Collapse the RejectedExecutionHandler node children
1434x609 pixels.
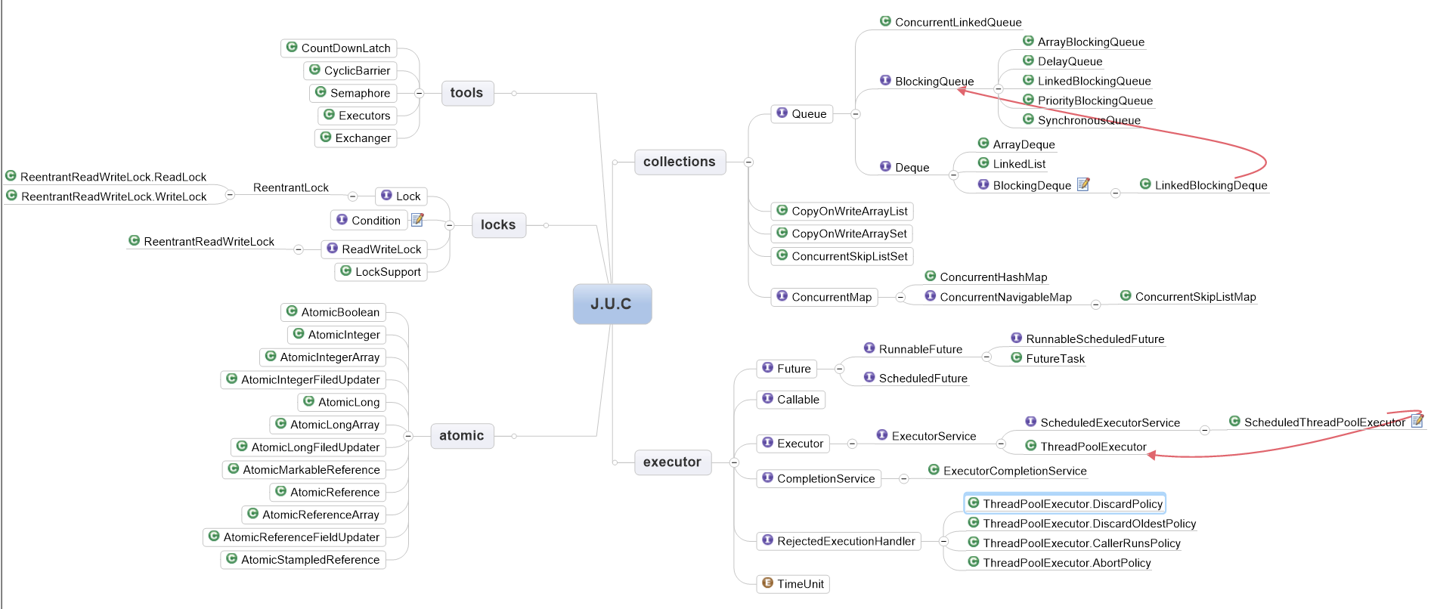click(943, 541)
